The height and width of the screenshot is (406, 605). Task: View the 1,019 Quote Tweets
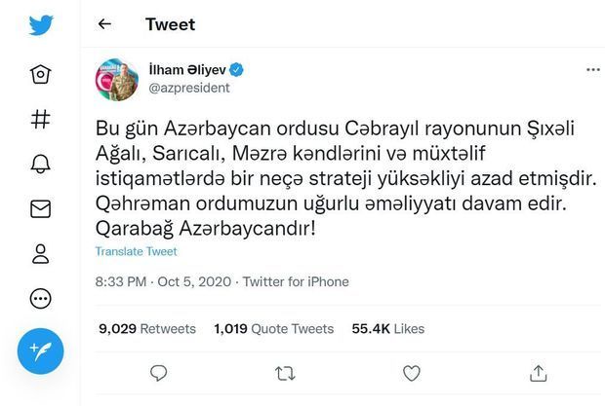coord(274,329)
